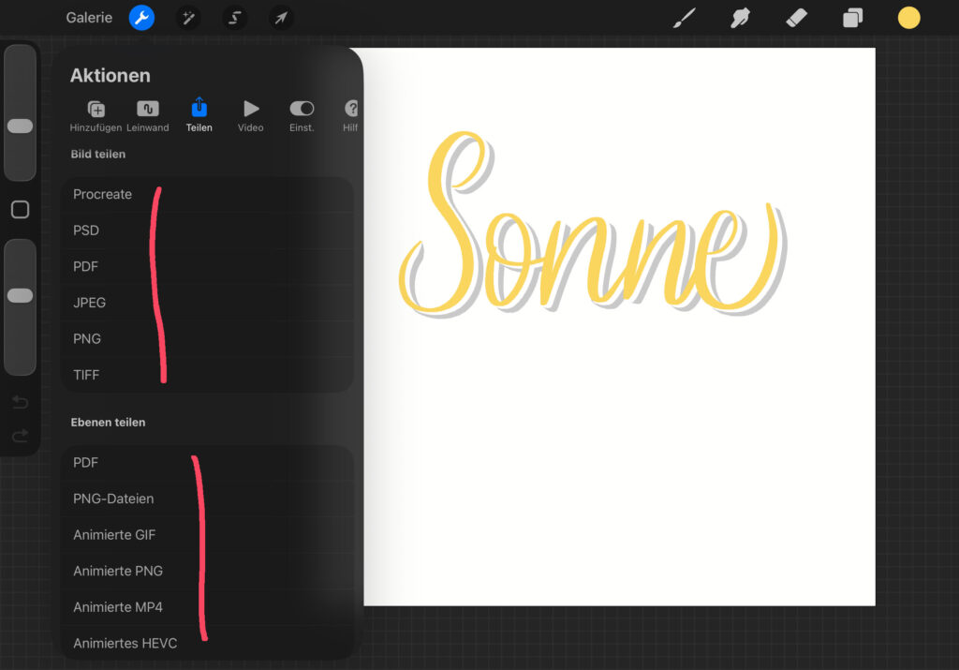This screenshot has height=670, width=959.
Task: Export Animiertes HEVC
Action: pyautogui.click(x=208, y=643)
